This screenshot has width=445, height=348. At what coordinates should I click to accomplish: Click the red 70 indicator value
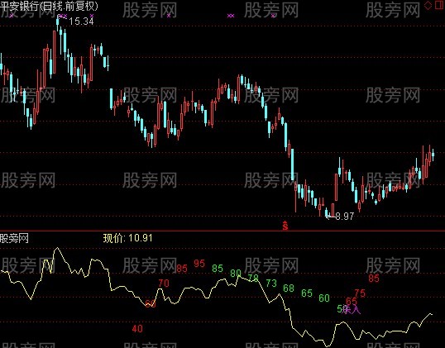point(164,283)
